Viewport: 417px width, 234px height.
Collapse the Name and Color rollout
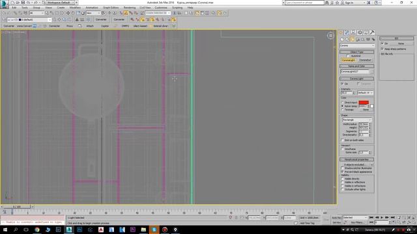pyautogui.click(x=356, y=66)
